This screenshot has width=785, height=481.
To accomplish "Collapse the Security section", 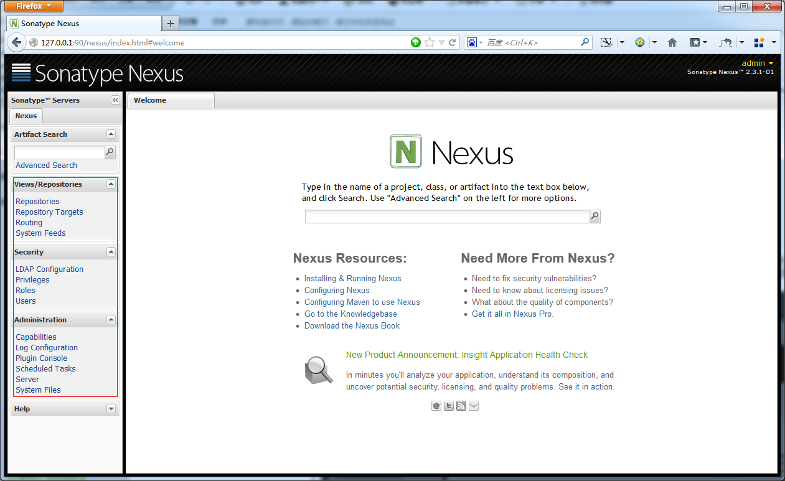I will tap(110, 251).
